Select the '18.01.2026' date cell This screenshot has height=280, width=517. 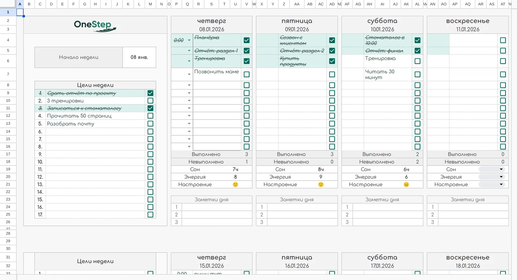(x=468, y=266)
